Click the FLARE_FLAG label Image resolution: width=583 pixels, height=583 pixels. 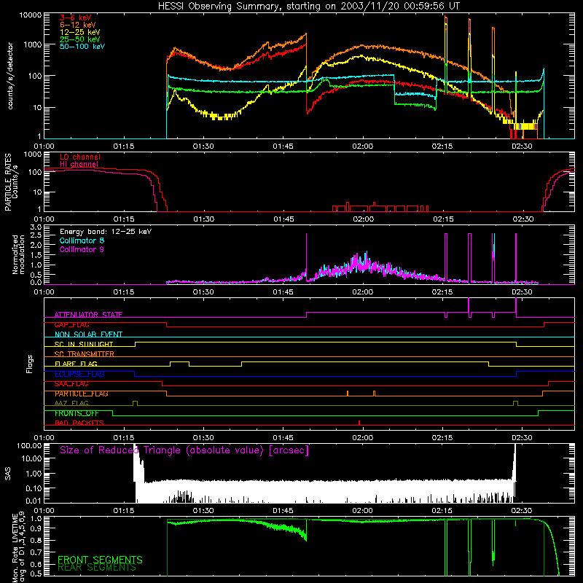coord(76,364)
